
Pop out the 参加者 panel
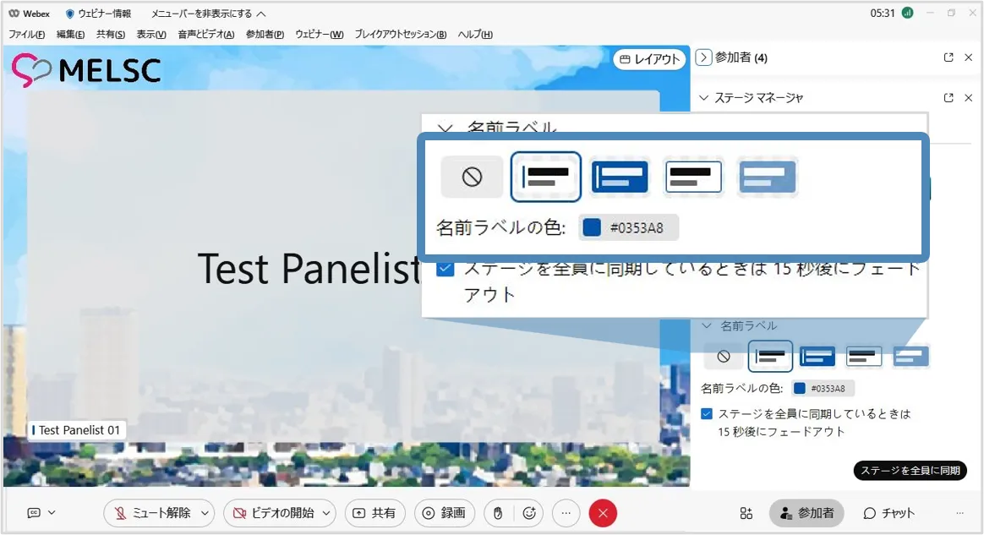pos(948,57)
